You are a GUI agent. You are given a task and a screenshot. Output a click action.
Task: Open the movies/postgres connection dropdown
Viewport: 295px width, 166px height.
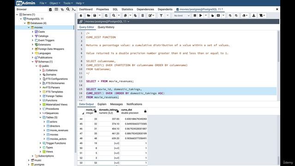pos(107,22)
